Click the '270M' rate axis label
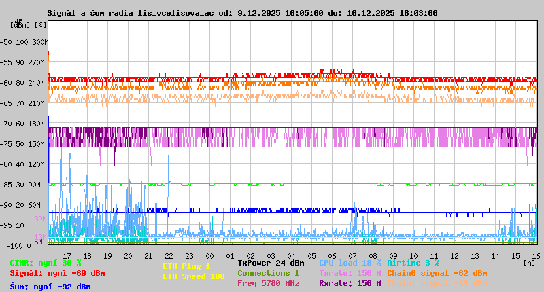This screenshot has height=292, width=544. pyautogui.click(x=38, y=62)
